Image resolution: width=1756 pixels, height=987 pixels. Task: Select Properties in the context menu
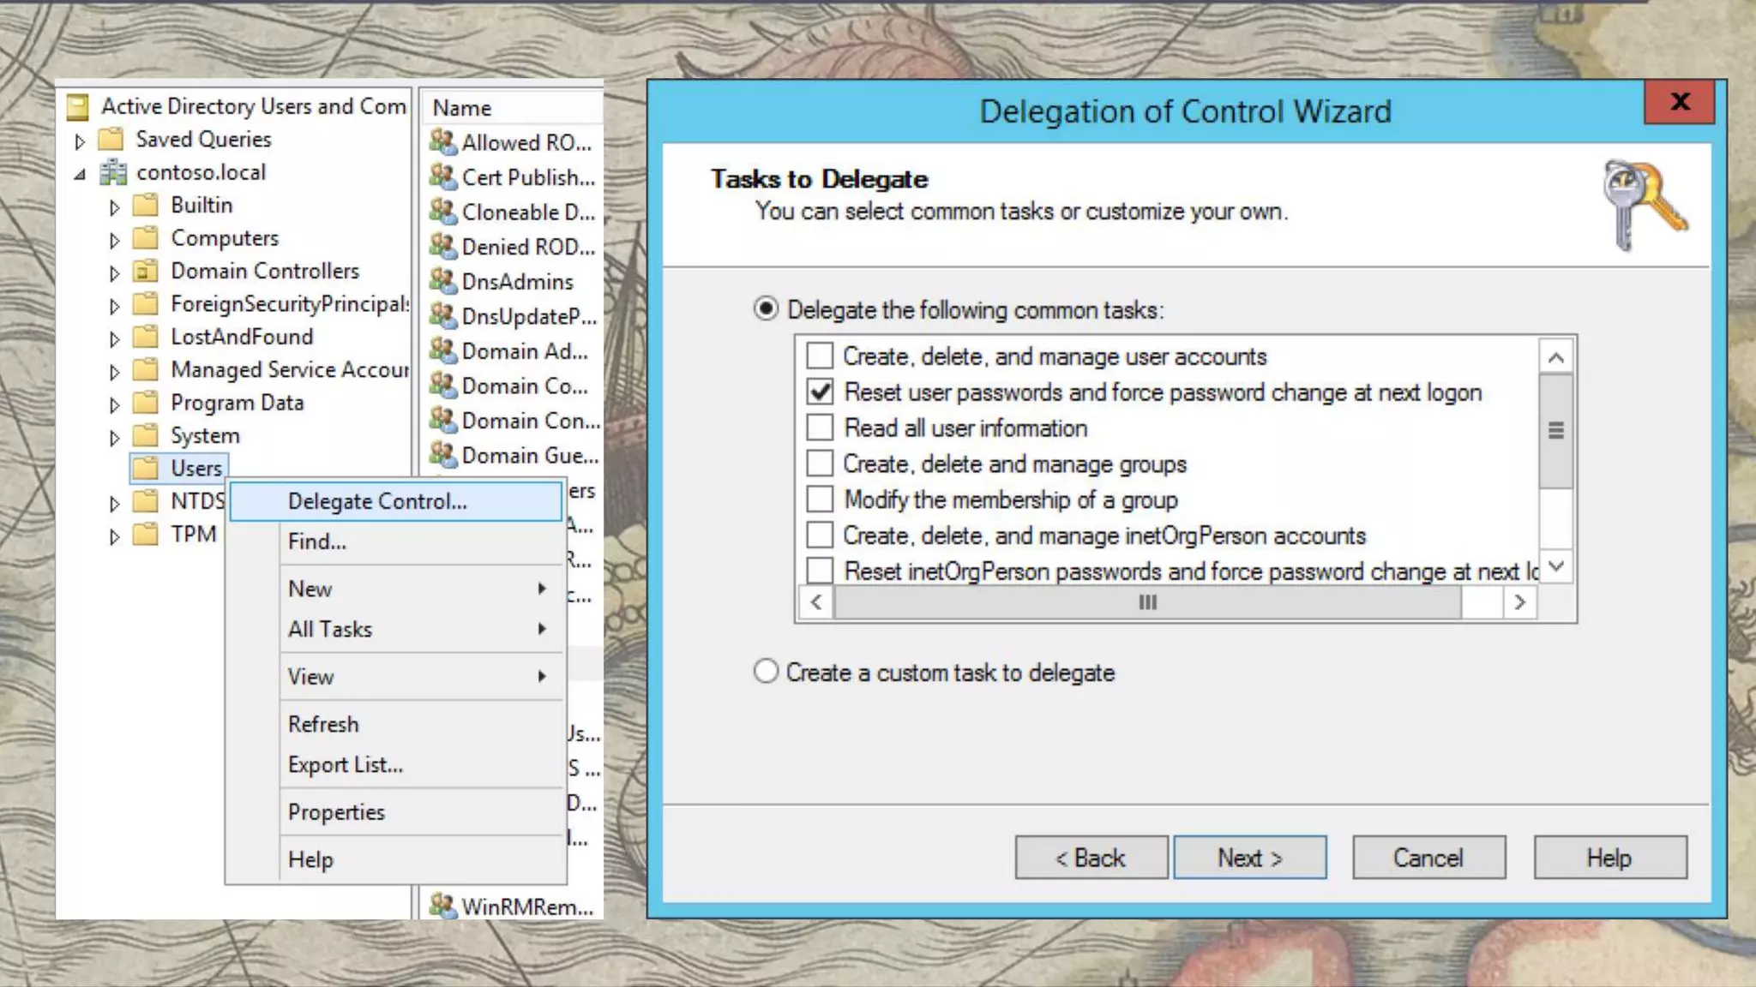point(336,811)
